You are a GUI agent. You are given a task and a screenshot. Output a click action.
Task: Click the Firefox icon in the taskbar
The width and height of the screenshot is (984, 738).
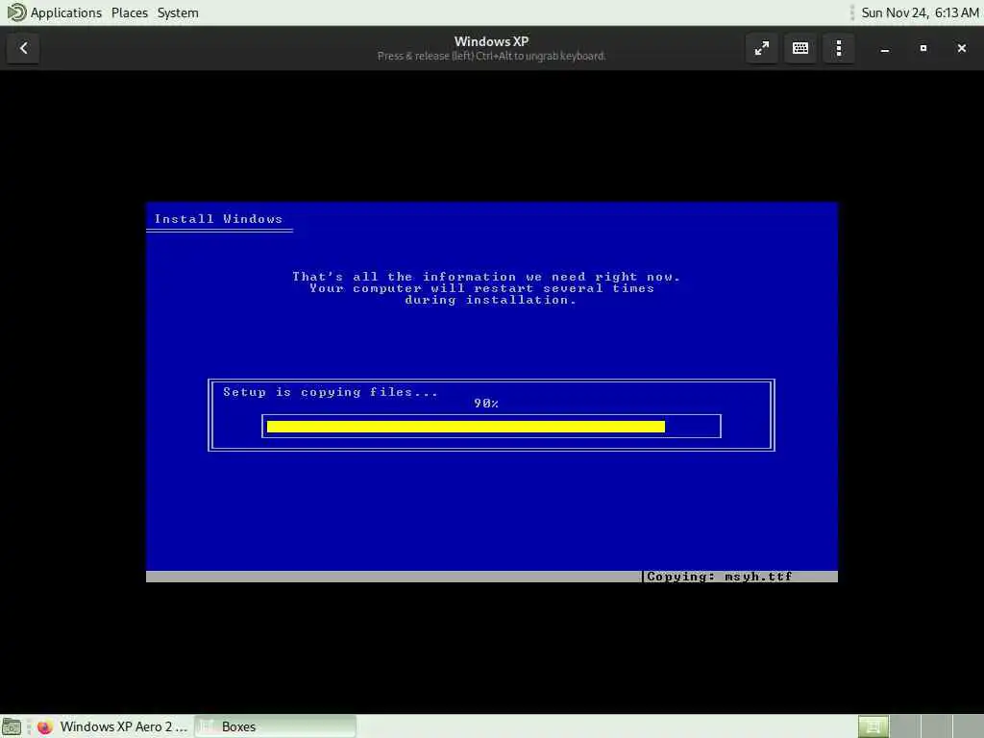tap(44, 726)
